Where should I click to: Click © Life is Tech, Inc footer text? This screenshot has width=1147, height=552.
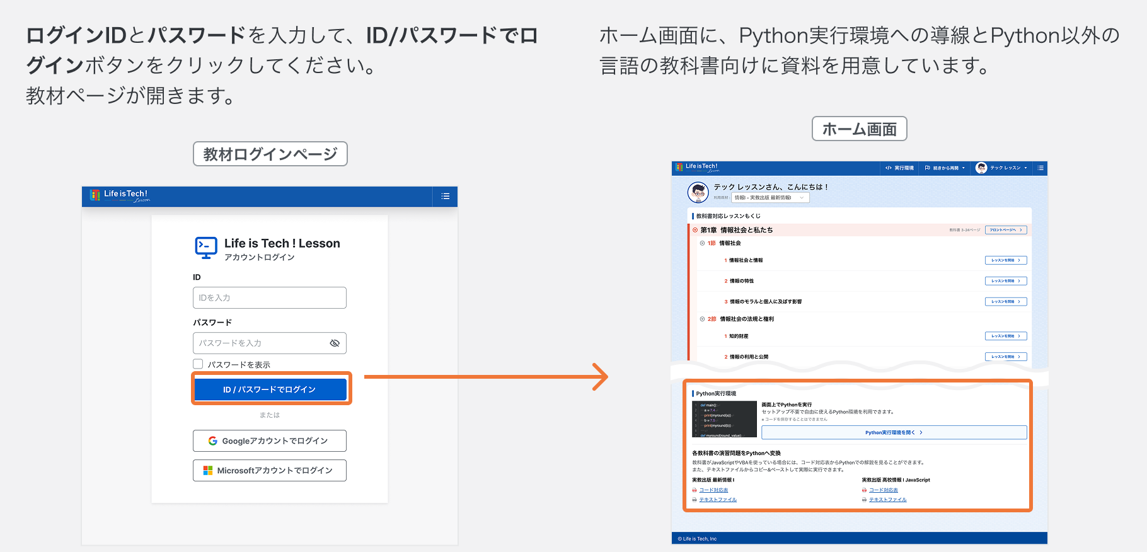pos(697,539)
